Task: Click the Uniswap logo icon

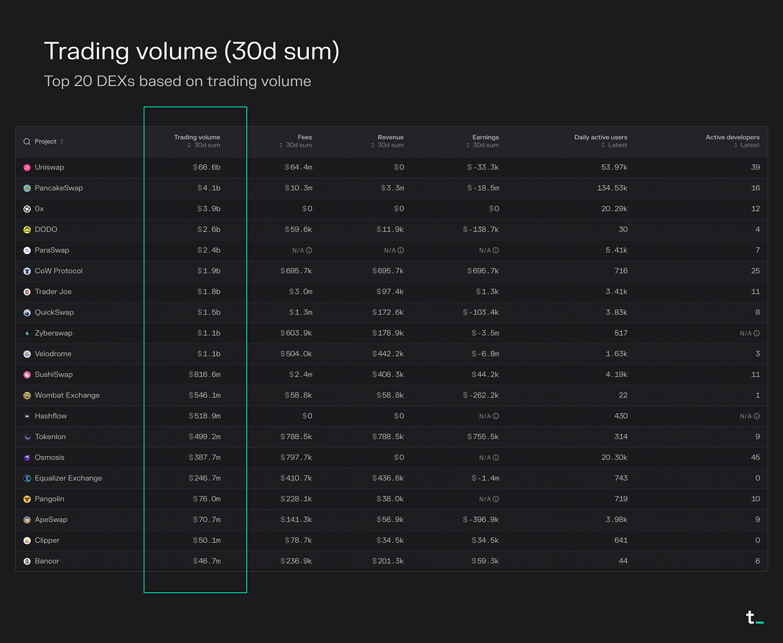Action: pyautogui.click(x=27, y=168)
